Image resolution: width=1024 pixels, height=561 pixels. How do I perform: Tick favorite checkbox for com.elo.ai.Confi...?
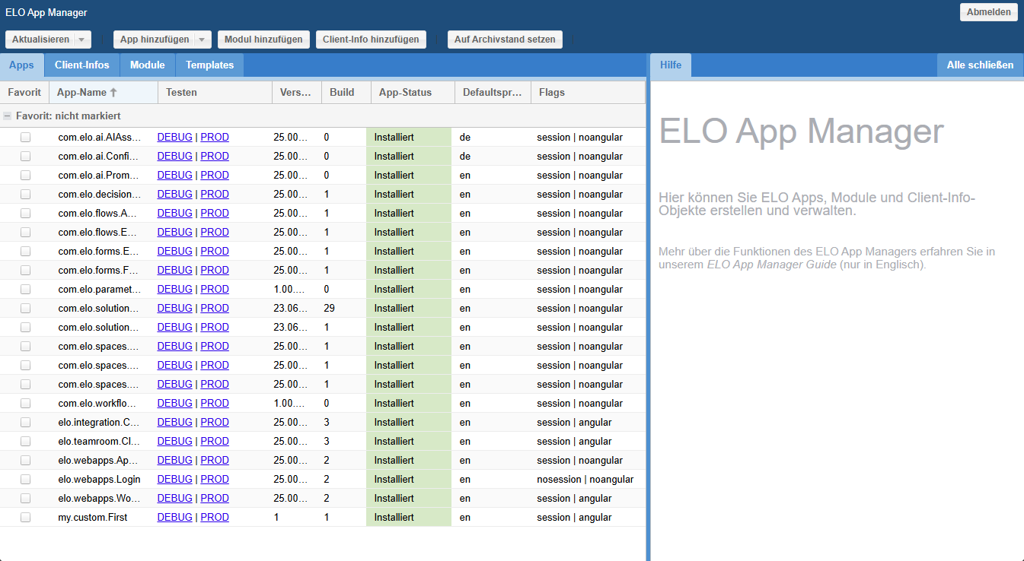[x=25, y=157]
